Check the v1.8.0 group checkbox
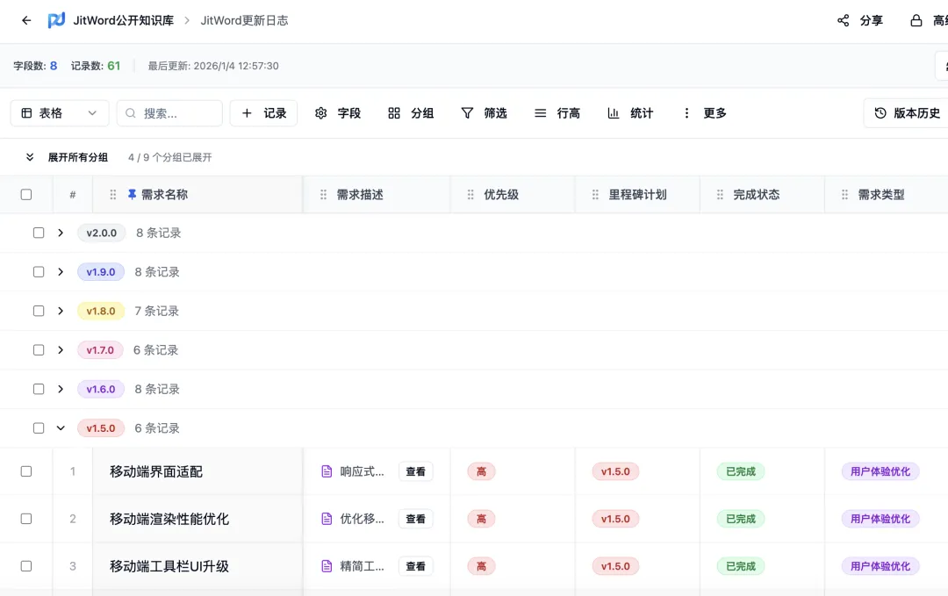The image size is (948, 596). click(x=39, y=311)
